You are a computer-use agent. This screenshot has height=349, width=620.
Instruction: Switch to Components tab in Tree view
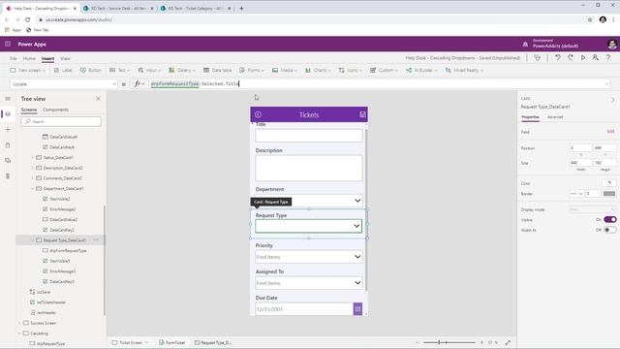[x=55, y=110]
